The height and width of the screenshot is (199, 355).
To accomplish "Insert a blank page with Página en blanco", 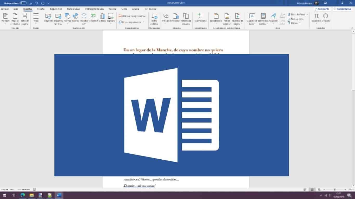I will pos(15,19).
